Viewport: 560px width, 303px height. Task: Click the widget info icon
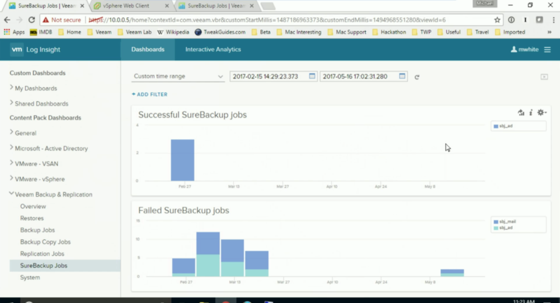click(531, 113)
